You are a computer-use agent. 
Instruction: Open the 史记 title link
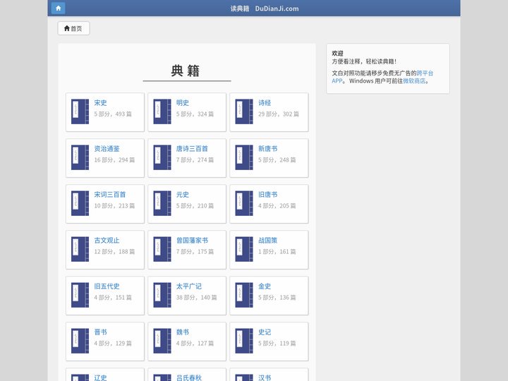[x=265, y=332]
